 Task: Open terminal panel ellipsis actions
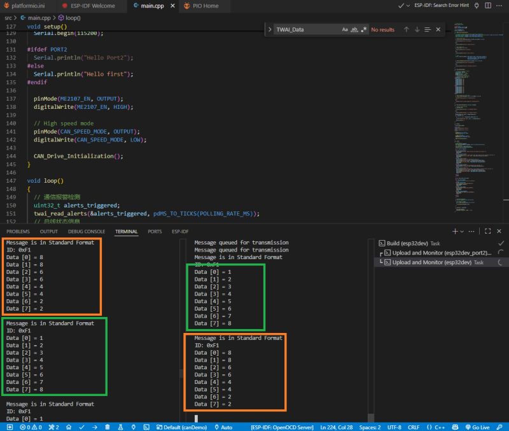click(471, 231)
